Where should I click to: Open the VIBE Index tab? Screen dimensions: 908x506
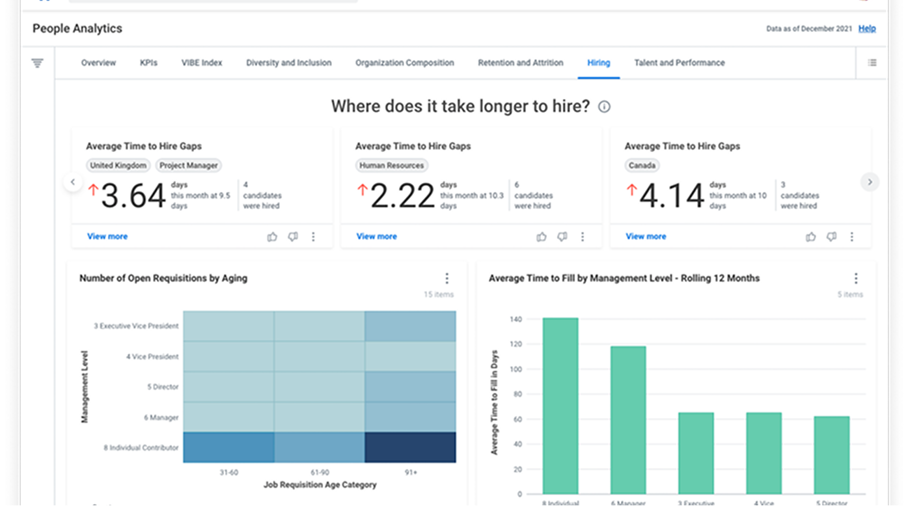[x=202, y=63]
